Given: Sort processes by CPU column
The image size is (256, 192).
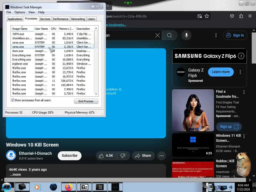Looking at the screenshot, I should click(53, 29).
